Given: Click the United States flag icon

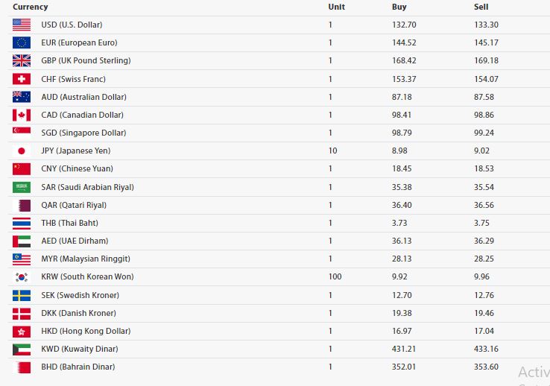Looking at the screenshot, I should pos(21,25).
